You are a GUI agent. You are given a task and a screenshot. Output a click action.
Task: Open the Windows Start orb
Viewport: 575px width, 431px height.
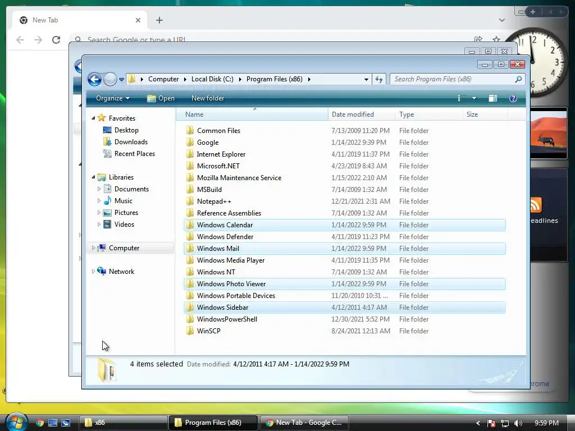point(16,422)
